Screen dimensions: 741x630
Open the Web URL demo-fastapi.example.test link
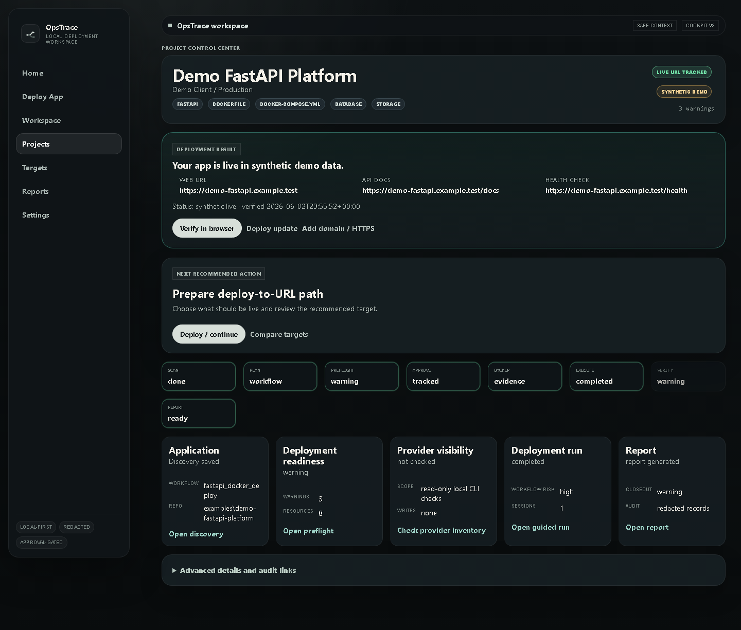point(238,190)
